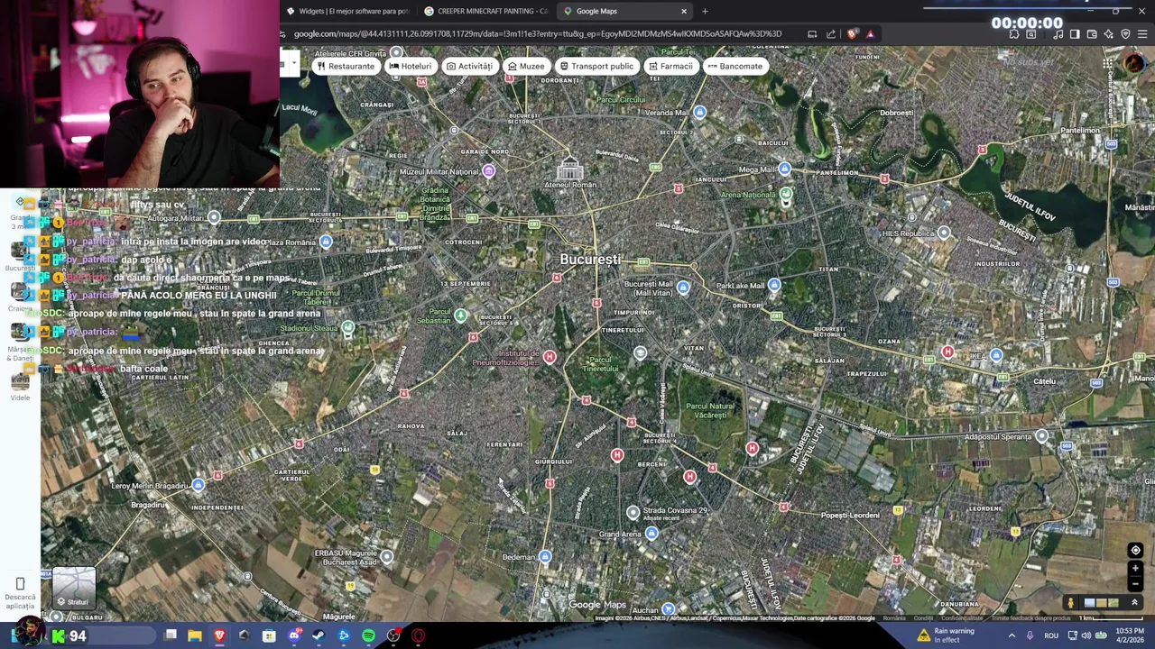Click the Descarcă aplicația phone icon

pos(20,584)
